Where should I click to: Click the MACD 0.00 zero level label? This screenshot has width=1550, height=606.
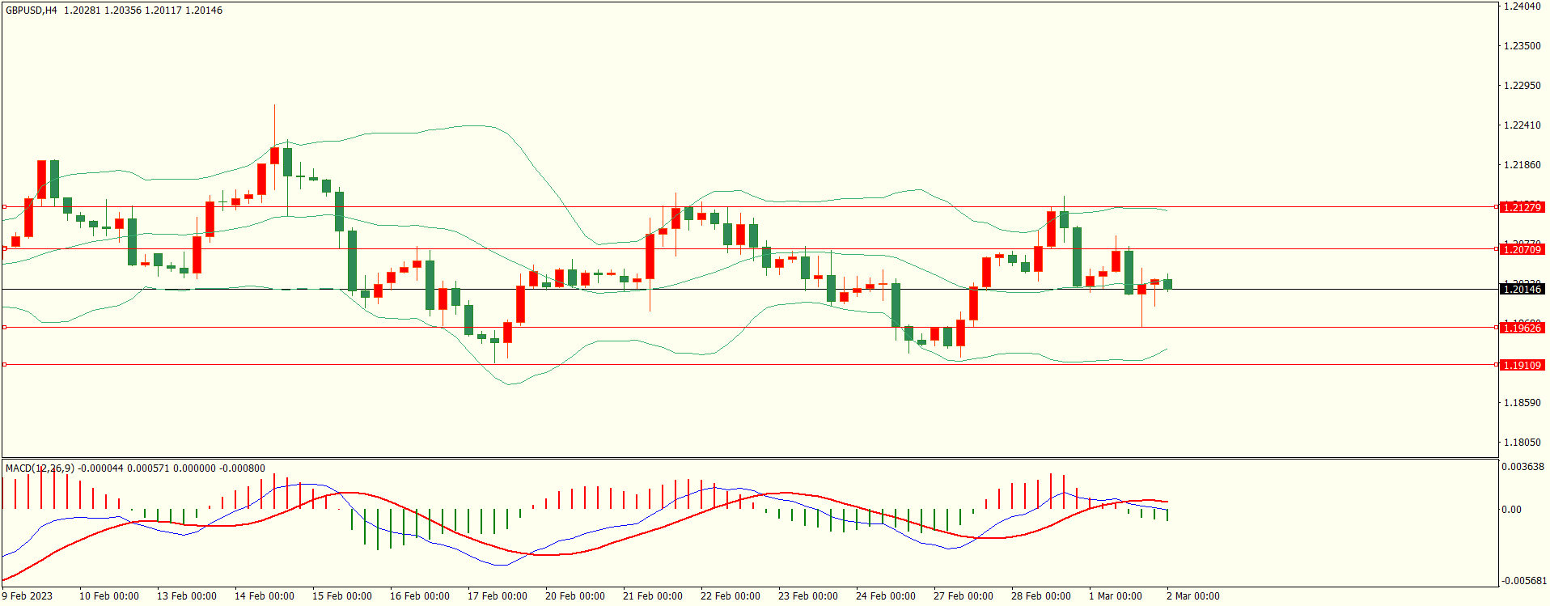[x=1511, y=510]
